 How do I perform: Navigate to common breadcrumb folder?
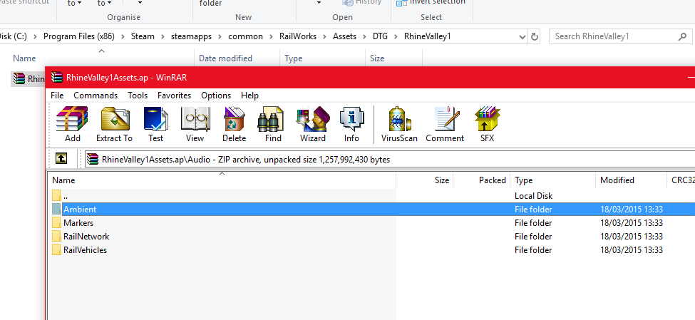click(245, 36)
